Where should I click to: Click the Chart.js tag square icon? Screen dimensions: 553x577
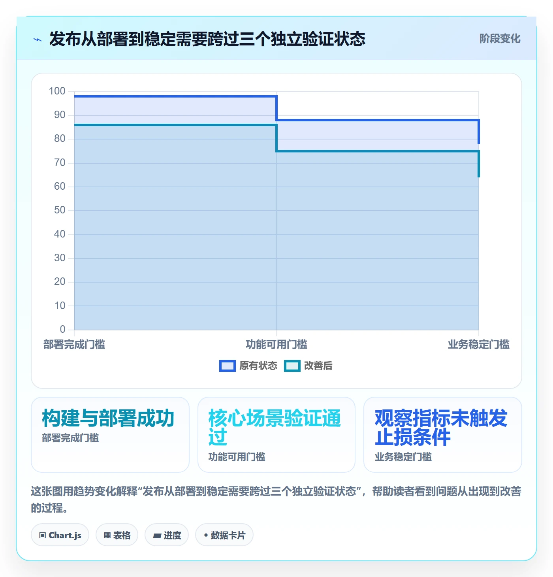43,536
